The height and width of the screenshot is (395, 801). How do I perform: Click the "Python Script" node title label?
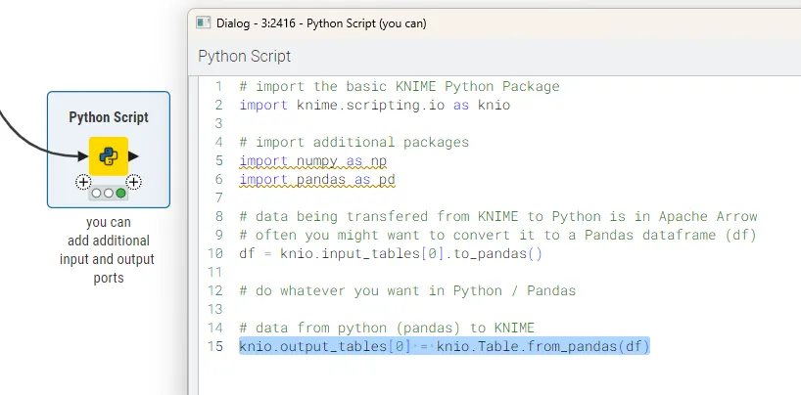click(x=109, y=117)
